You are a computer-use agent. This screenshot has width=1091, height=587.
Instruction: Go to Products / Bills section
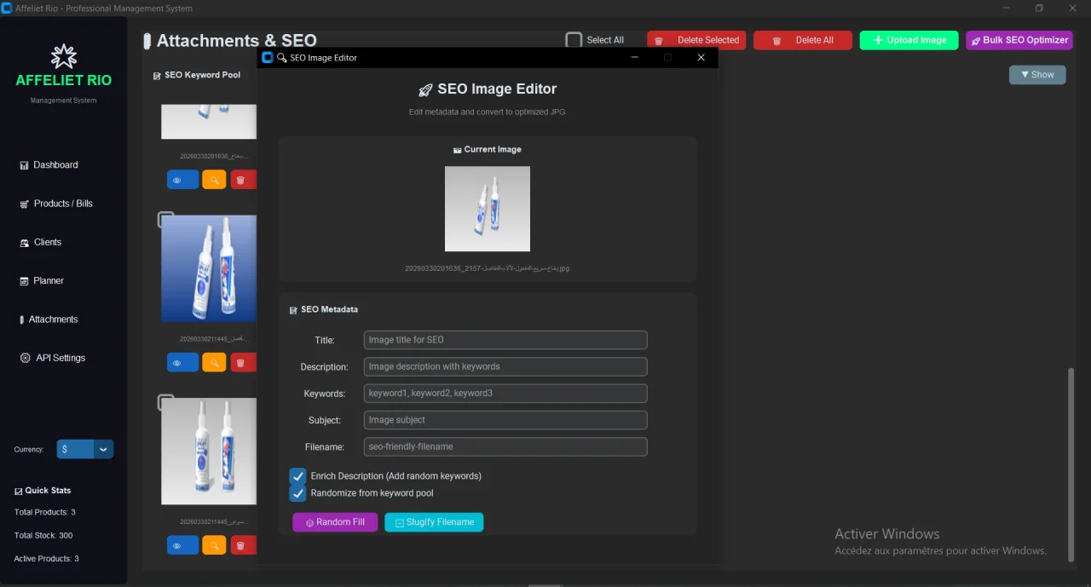click(63, 204)
